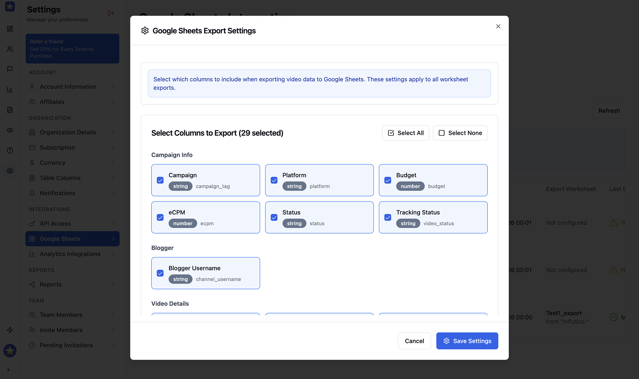Click the app logo at top left
Viewport: 639px width, 379px height.
point(10,7)
